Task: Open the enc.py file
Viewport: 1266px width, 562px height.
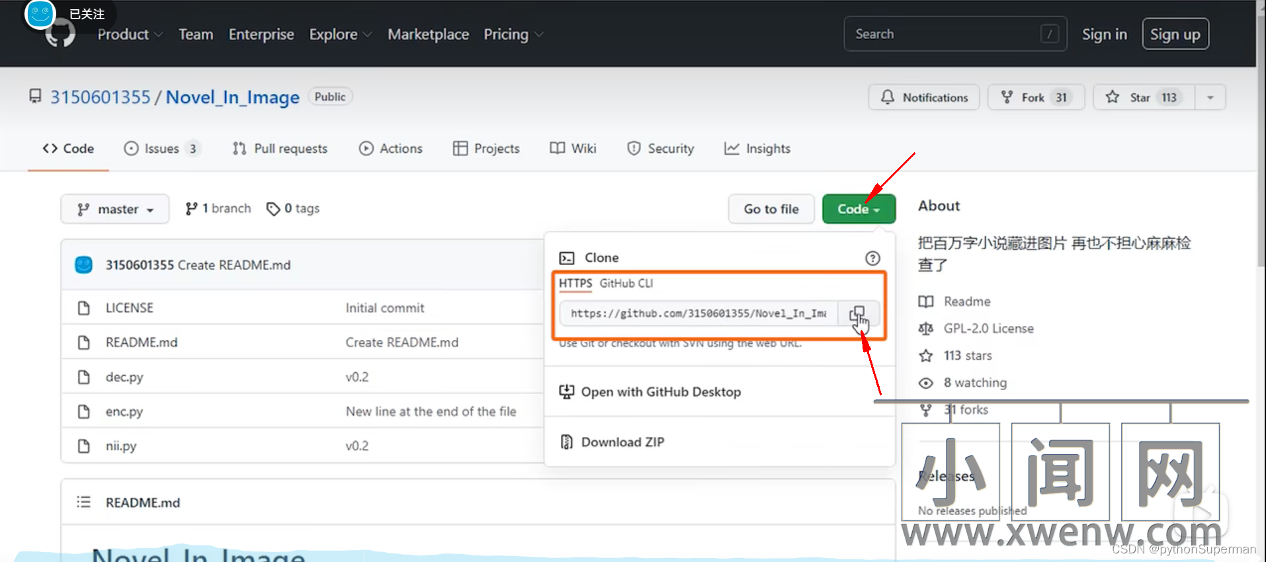Action: [124, 411]
